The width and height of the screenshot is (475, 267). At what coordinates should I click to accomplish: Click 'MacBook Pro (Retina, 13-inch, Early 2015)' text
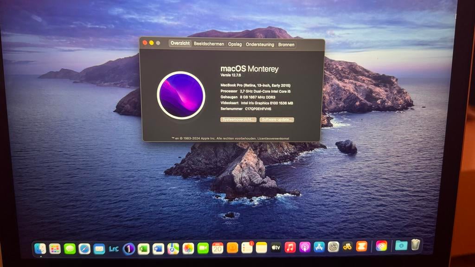(256, 85)
